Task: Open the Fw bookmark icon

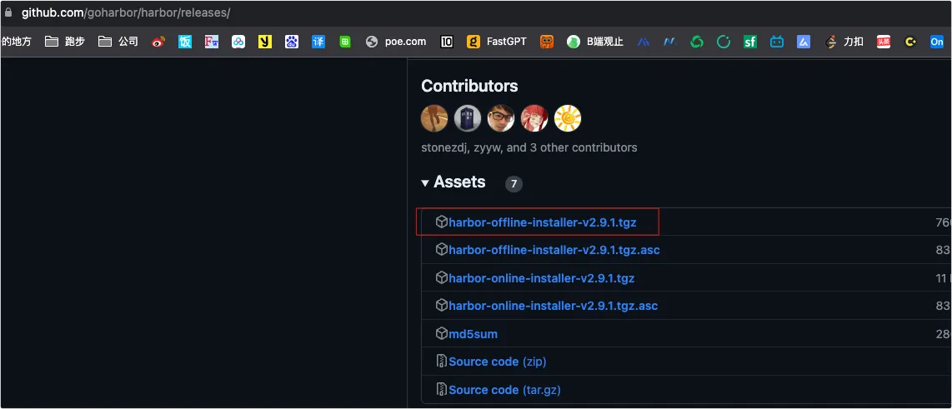Action: pos(211,42)
